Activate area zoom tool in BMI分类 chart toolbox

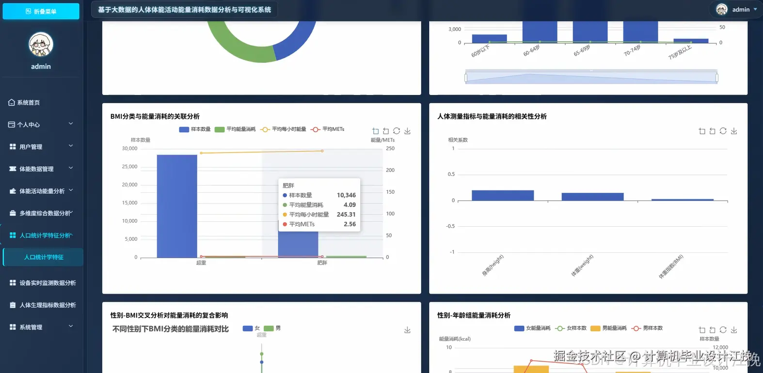pos(376,131)
